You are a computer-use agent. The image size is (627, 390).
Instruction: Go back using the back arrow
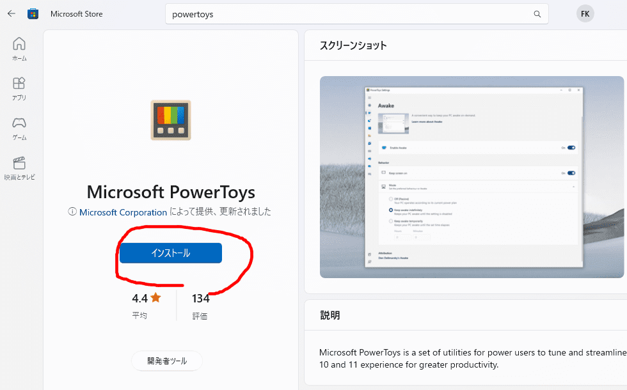[x=12, y=13]
